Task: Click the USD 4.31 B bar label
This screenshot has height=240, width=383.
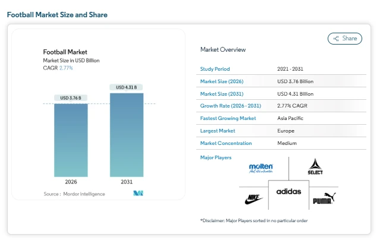Action: pos(126,87)
